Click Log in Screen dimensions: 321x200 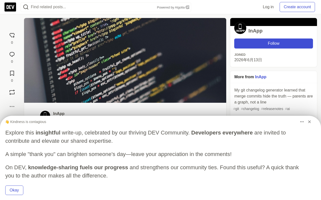[268, 7]
